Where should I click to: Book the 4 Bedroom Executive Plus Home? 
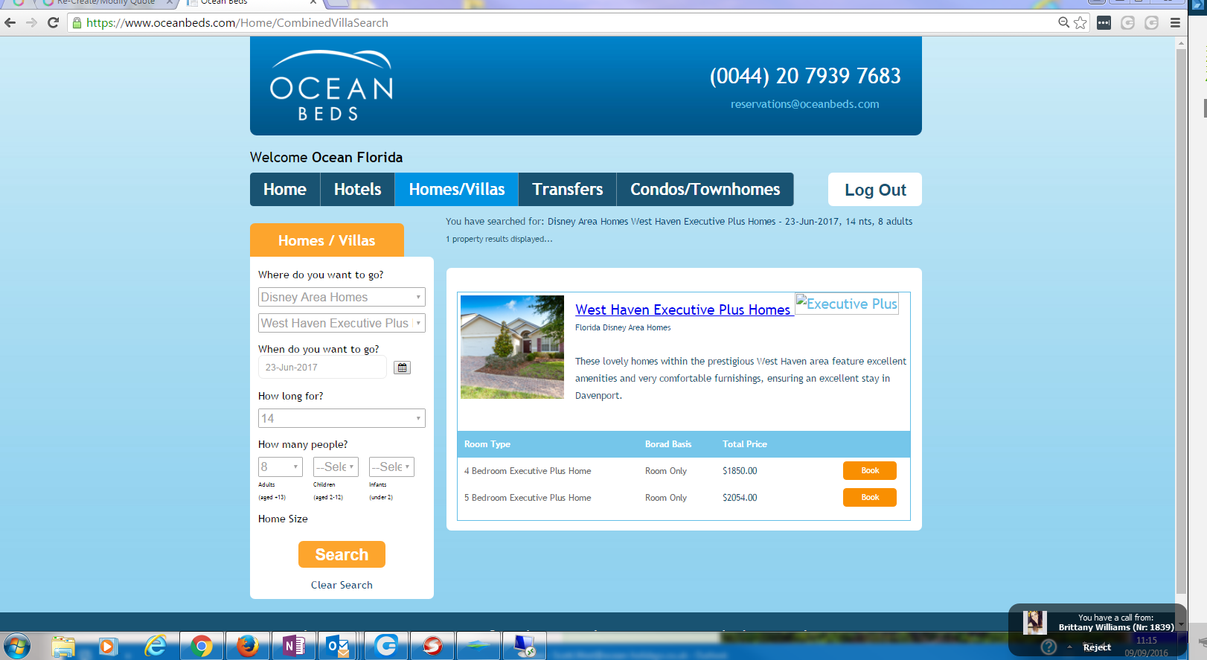[870, 470]
